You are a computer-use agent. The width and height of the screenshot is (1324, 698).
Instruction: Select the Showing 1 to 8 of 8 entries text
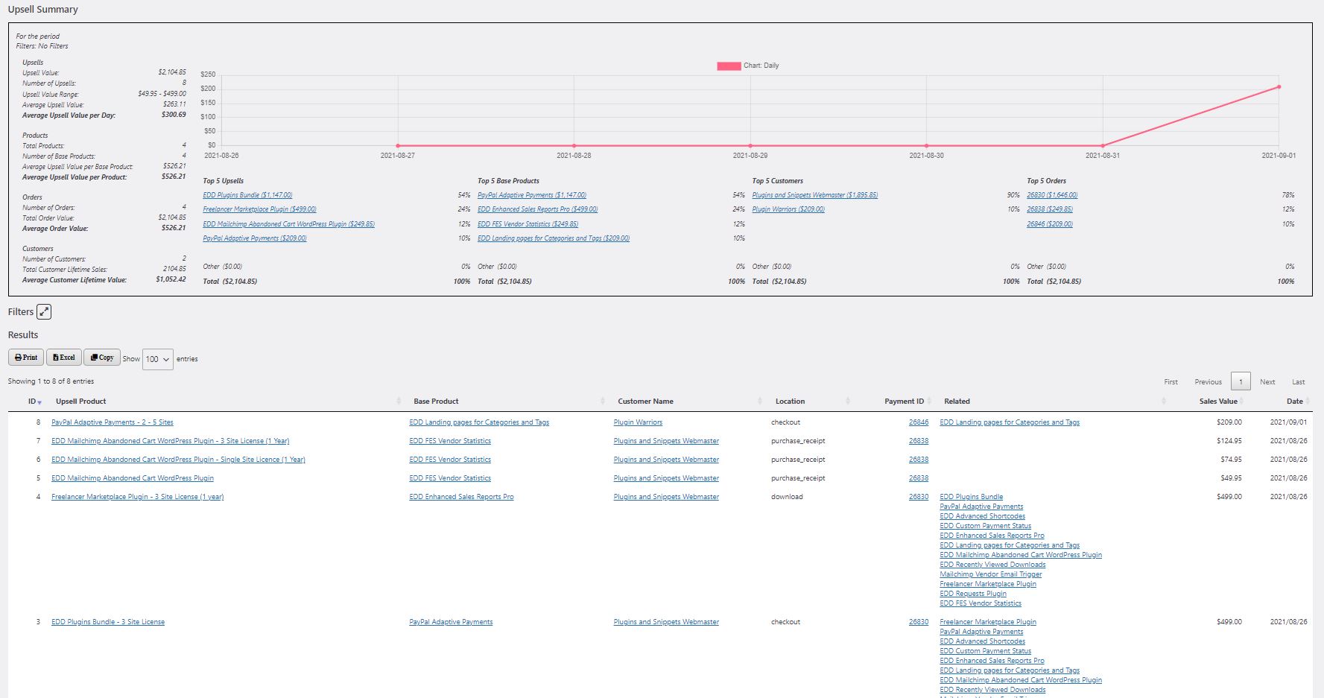coord(51,381)
